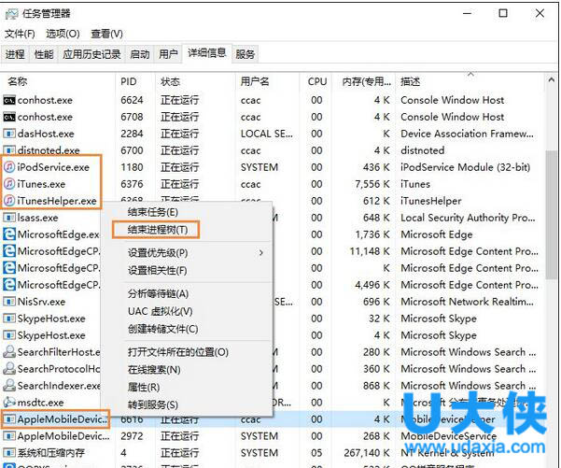Click the NisSrv.exe process icon
This screenshot has width=561, height=468.
click(9, 302)
